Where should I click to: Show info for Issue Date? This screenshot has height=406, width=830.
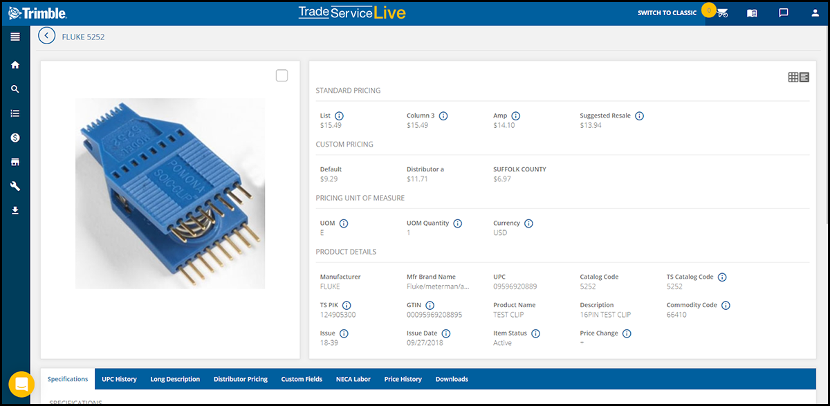(446, 333)
